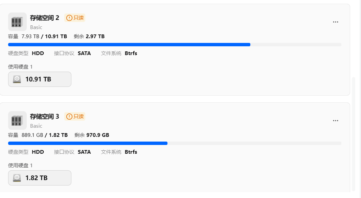This screenshot has height=198, width=361.
Task: Click the remaining 970.9 GB value
Action: (x=97, y=135)
